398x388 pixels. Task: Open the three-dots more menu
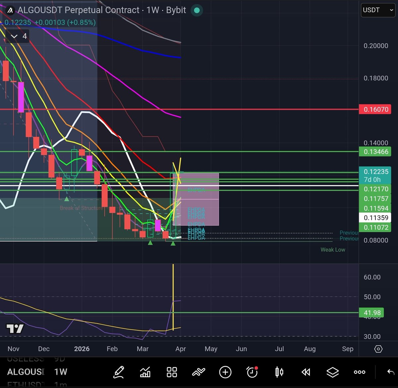[x=360, y=372]
